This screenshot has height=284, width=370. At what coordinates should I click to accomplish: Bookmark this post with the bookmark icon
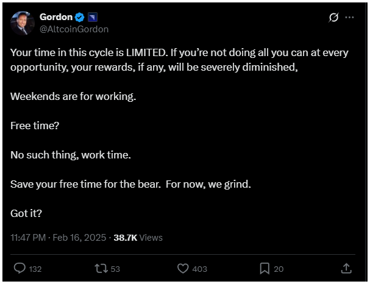265,268
